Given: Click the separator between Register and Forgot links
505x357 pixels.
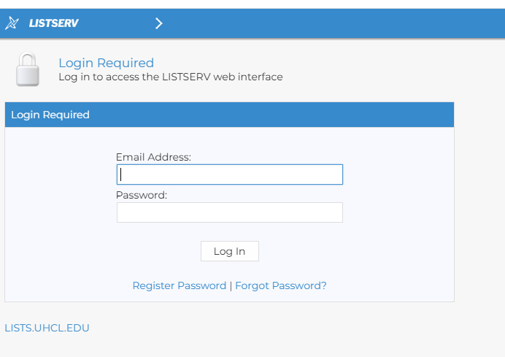Looking at the screenshot, I should 231,285.
